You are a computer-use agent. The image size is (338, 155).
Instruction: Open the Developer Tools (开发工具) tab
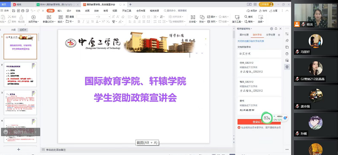[127, 11]
